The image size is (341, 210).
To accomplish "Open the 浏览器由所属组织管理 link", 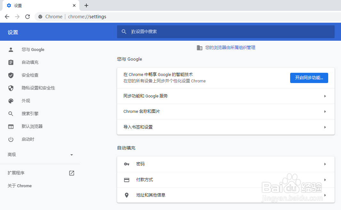I will click(x=234, y=47).
